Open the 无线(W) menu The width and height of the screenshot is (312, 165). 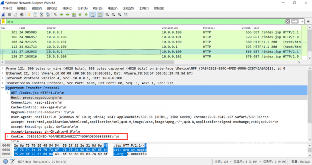coord(128,8)
